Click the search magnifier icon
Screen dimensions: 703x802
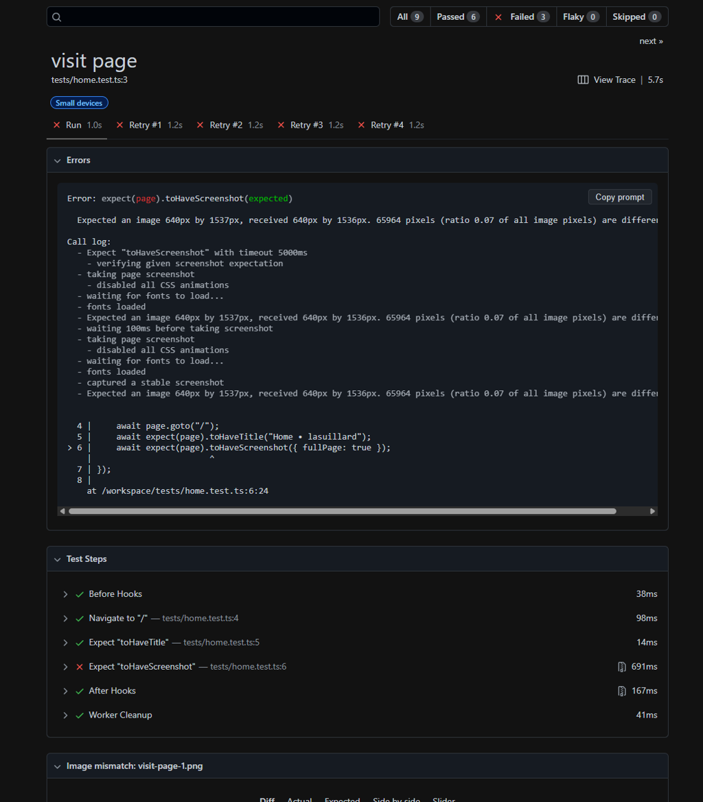pos(57,17)
